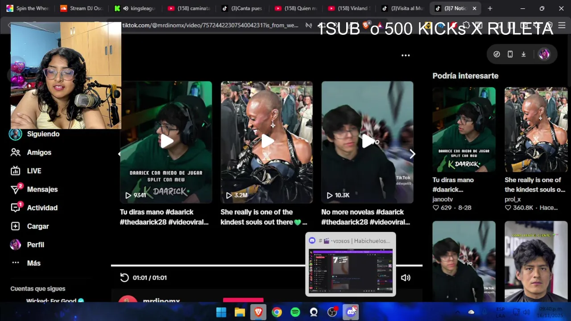Open OBS Studio taskbar icon with red badge
The image size is (571, 321).
pos(332,313)
